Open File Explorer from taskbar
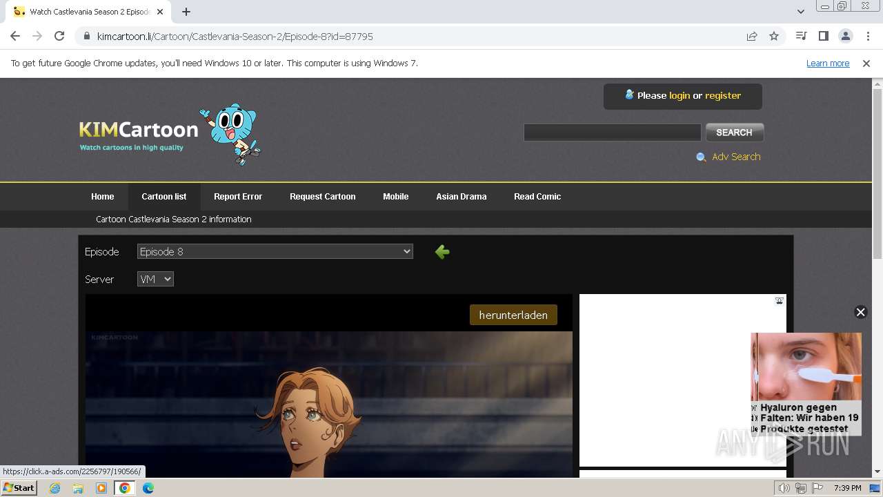 pos(78,488)
